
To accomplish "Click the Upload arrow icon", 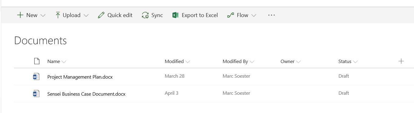I will pos(58,15).
